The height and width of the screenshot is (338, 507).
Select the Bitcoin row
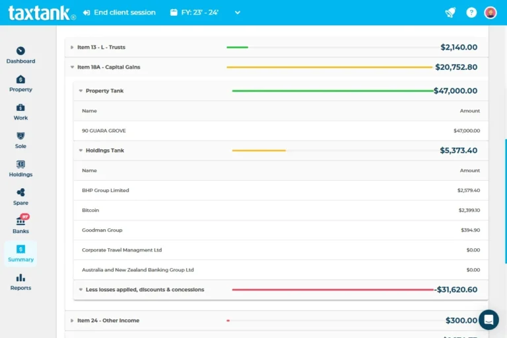(281, 210)
